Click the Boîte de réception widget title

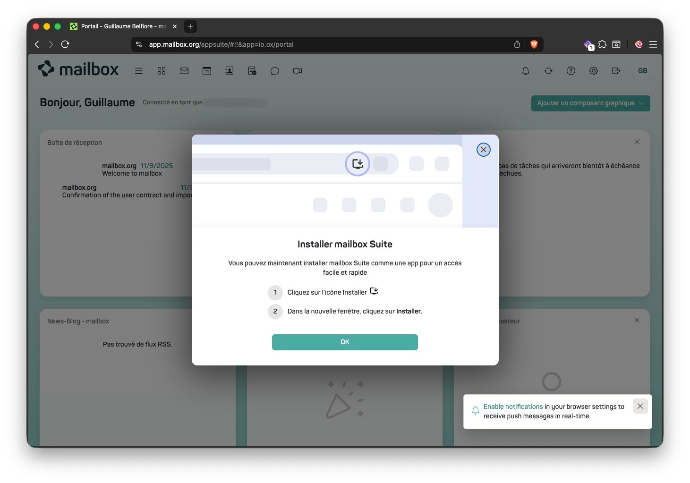pos(75,143)
